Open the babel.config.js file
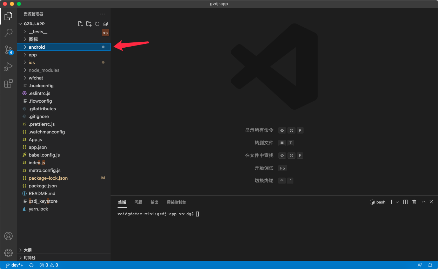Screen dimensions: 438x269 64,155
